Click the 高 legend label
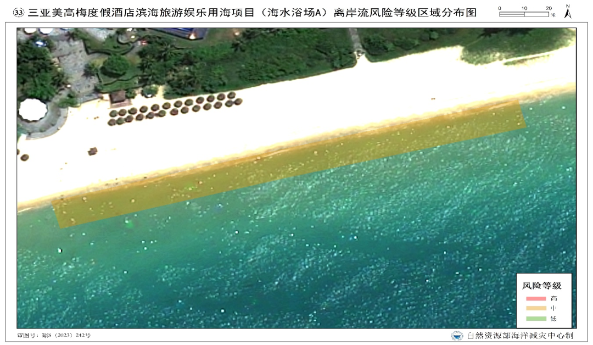 tap(553, 298)
